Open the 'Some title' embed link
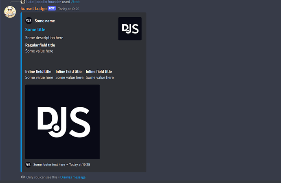This screenshot has height=183, width=281. 35,30
